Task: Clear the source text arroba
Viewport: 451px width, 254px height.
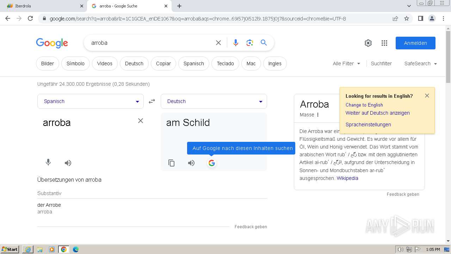Action: pyautogui.click(x=141, y=121)
